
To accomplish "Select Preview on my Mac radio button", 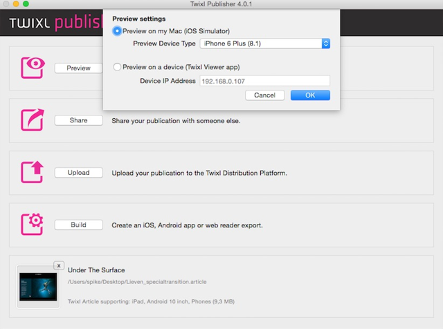I will click(x=117, y=30).
